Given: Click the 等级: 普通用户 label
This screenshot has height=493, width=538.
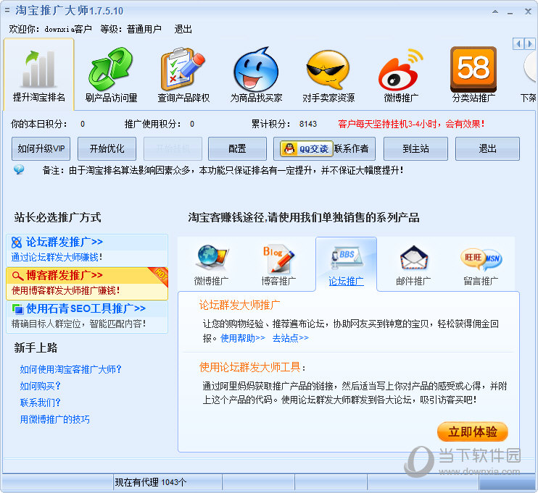Looking at the screenshot, I should pyautogui.click(x=131, y=29).
